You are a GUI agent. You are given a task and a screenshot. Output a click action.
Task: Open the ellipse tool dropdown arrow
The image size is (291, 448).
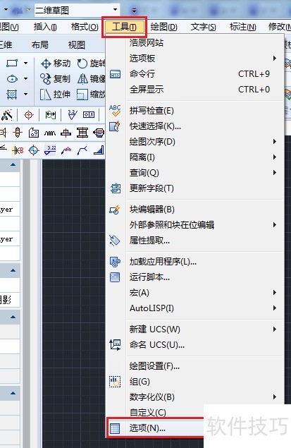(x=25, y=78)
